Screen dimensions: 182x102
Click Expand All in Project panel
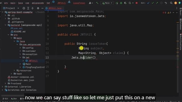click(x=28, y=8)
